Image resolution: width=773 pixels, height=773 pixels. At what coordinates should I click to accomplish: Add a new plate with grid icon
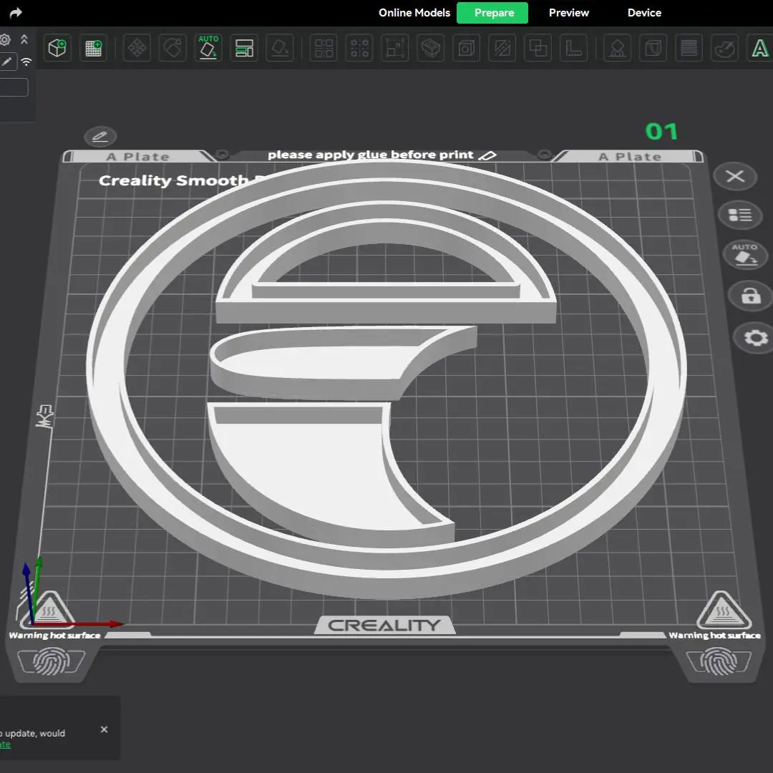(93, 48)
